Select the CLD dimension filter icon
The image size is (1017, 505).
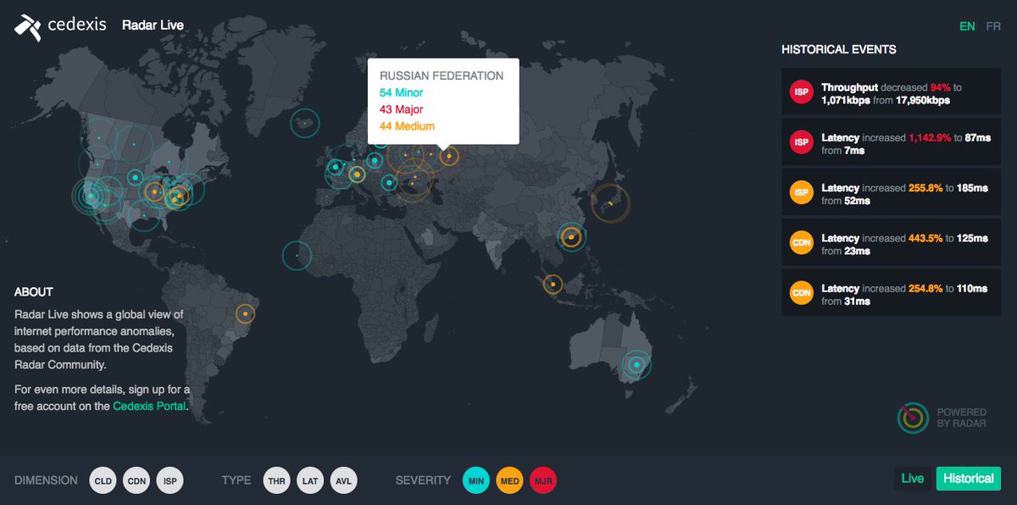pos(103,480)
